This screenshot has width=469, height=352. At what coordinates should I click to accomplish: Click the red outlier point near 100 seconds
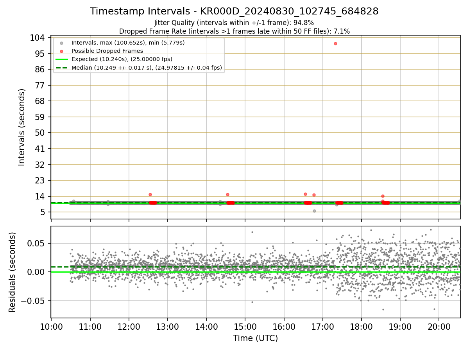pos(335,43)
